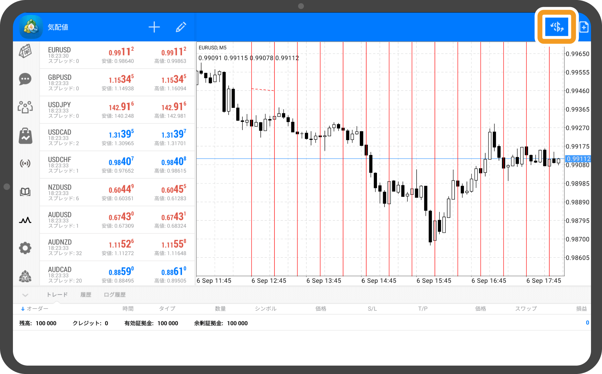Tap the plus icon to add a symbol
Screen dimensions: 602x374
pyautogui.click(x=154, y=27)
